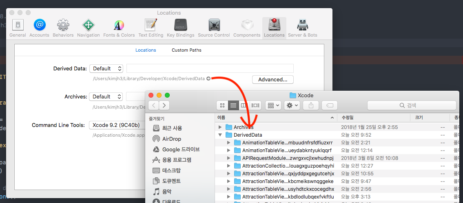The height and width of the screenshot is (203, 463).
Task: Expand the Archives folder
Action: click(x=221, y=127)
